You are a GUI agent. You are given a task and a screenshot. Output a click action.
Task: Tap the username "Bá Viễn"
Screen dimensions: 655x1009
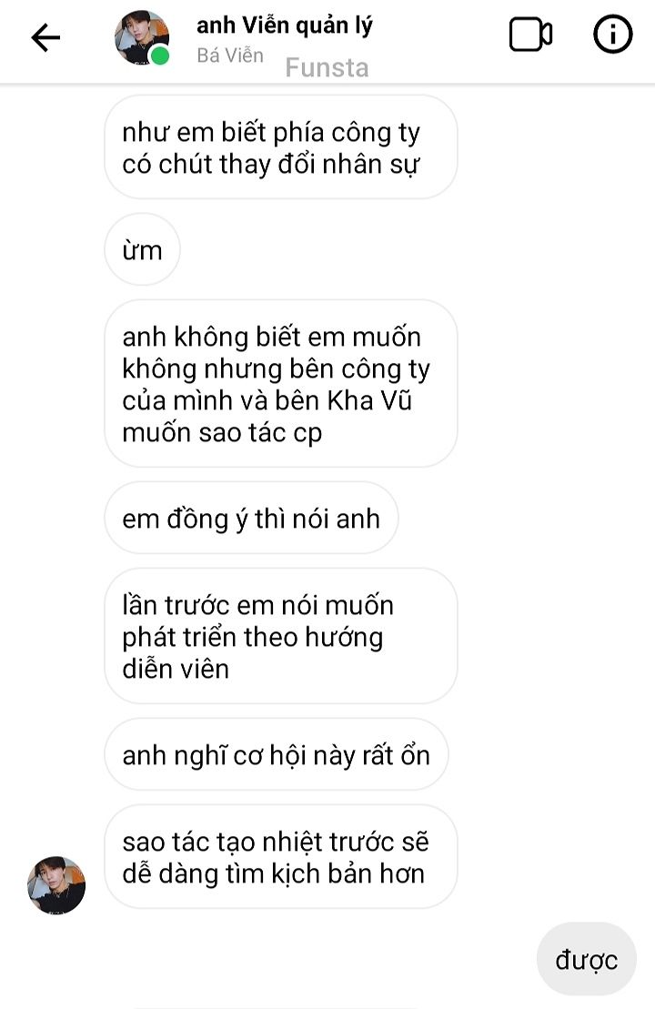(229, 55)
